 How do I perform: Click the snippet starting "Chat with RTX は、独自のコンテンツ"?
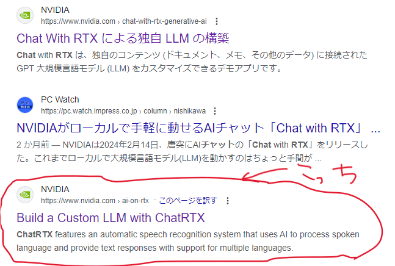pos(192,62)
